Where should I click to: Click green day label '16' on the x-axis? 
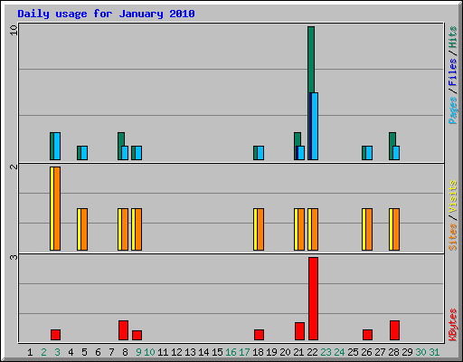point(231,352)
